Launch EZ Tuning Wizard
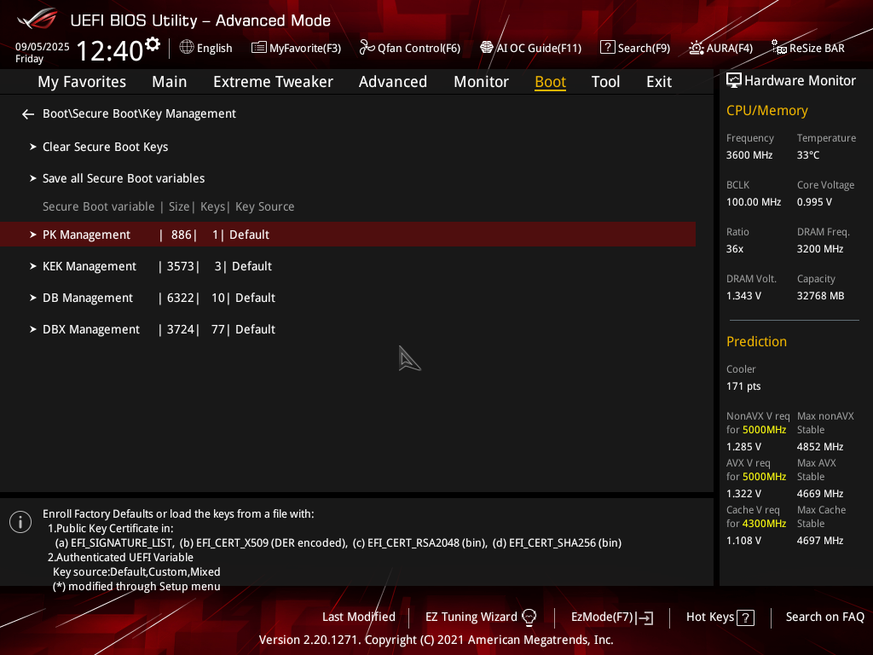This screenshot has width=873, height=655. [x=471, y=617]
